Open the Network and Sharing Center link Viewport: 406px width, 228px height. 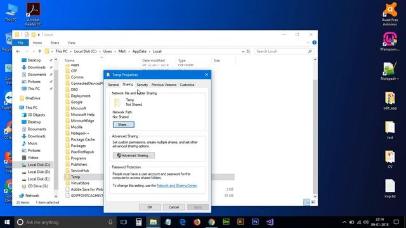[x=177, y=186]
